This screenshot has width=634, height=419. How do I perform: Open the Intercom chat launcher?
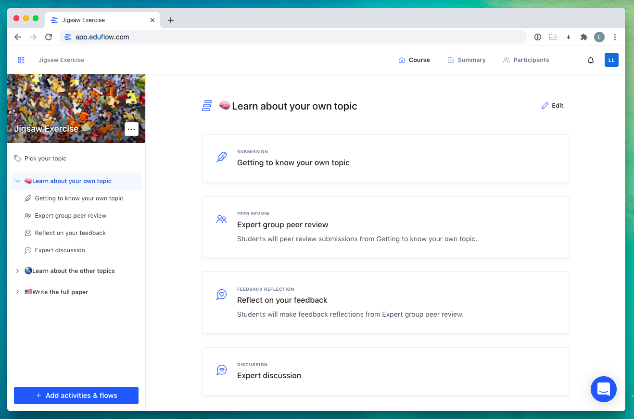[604, 389]
